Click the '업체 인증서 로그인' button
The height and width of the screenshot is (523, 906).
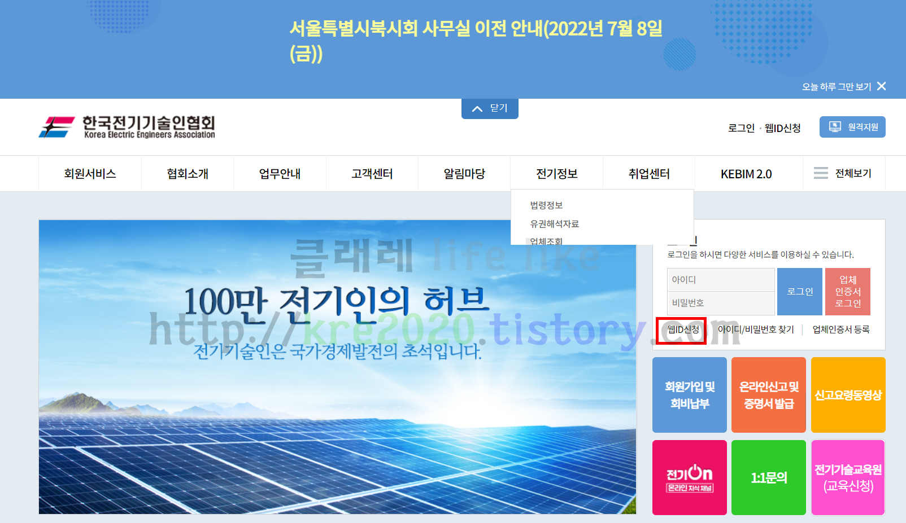pos(848,292)
